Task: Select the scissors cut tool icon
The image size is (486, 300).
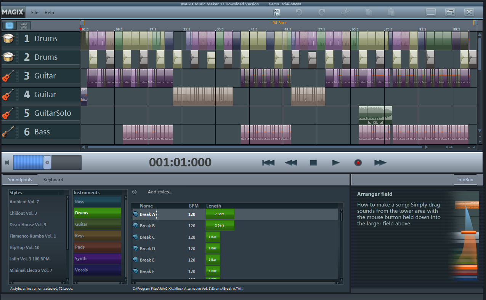Action: pos(345,13)
